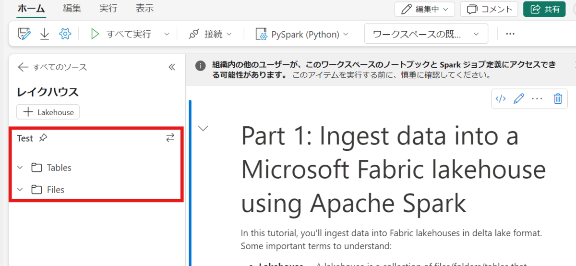This screenshot has height=266, width=576.
Task: Click the share arrow icon
Action: point(535,9)
